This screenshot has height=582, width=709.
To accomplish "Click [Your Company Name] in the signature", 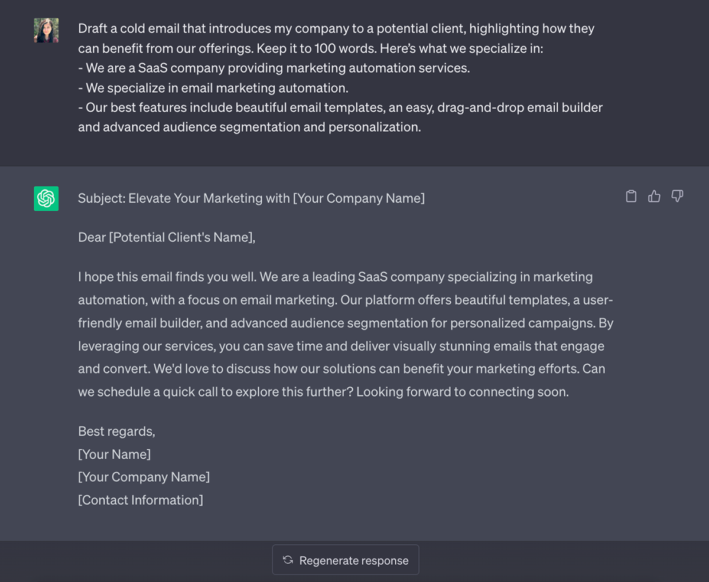I will (144, 477).
